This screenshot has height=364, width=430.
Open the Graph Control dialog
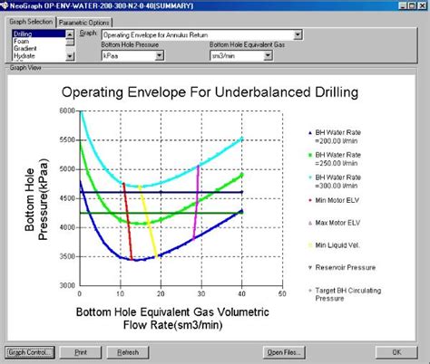coord(30,352)
